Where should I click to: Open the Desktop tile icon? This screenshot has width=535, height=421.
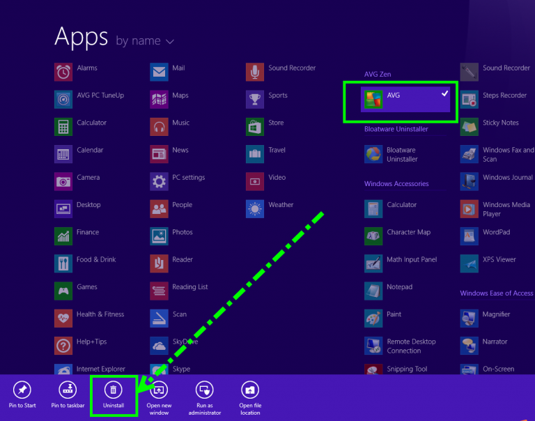[63, 208]
